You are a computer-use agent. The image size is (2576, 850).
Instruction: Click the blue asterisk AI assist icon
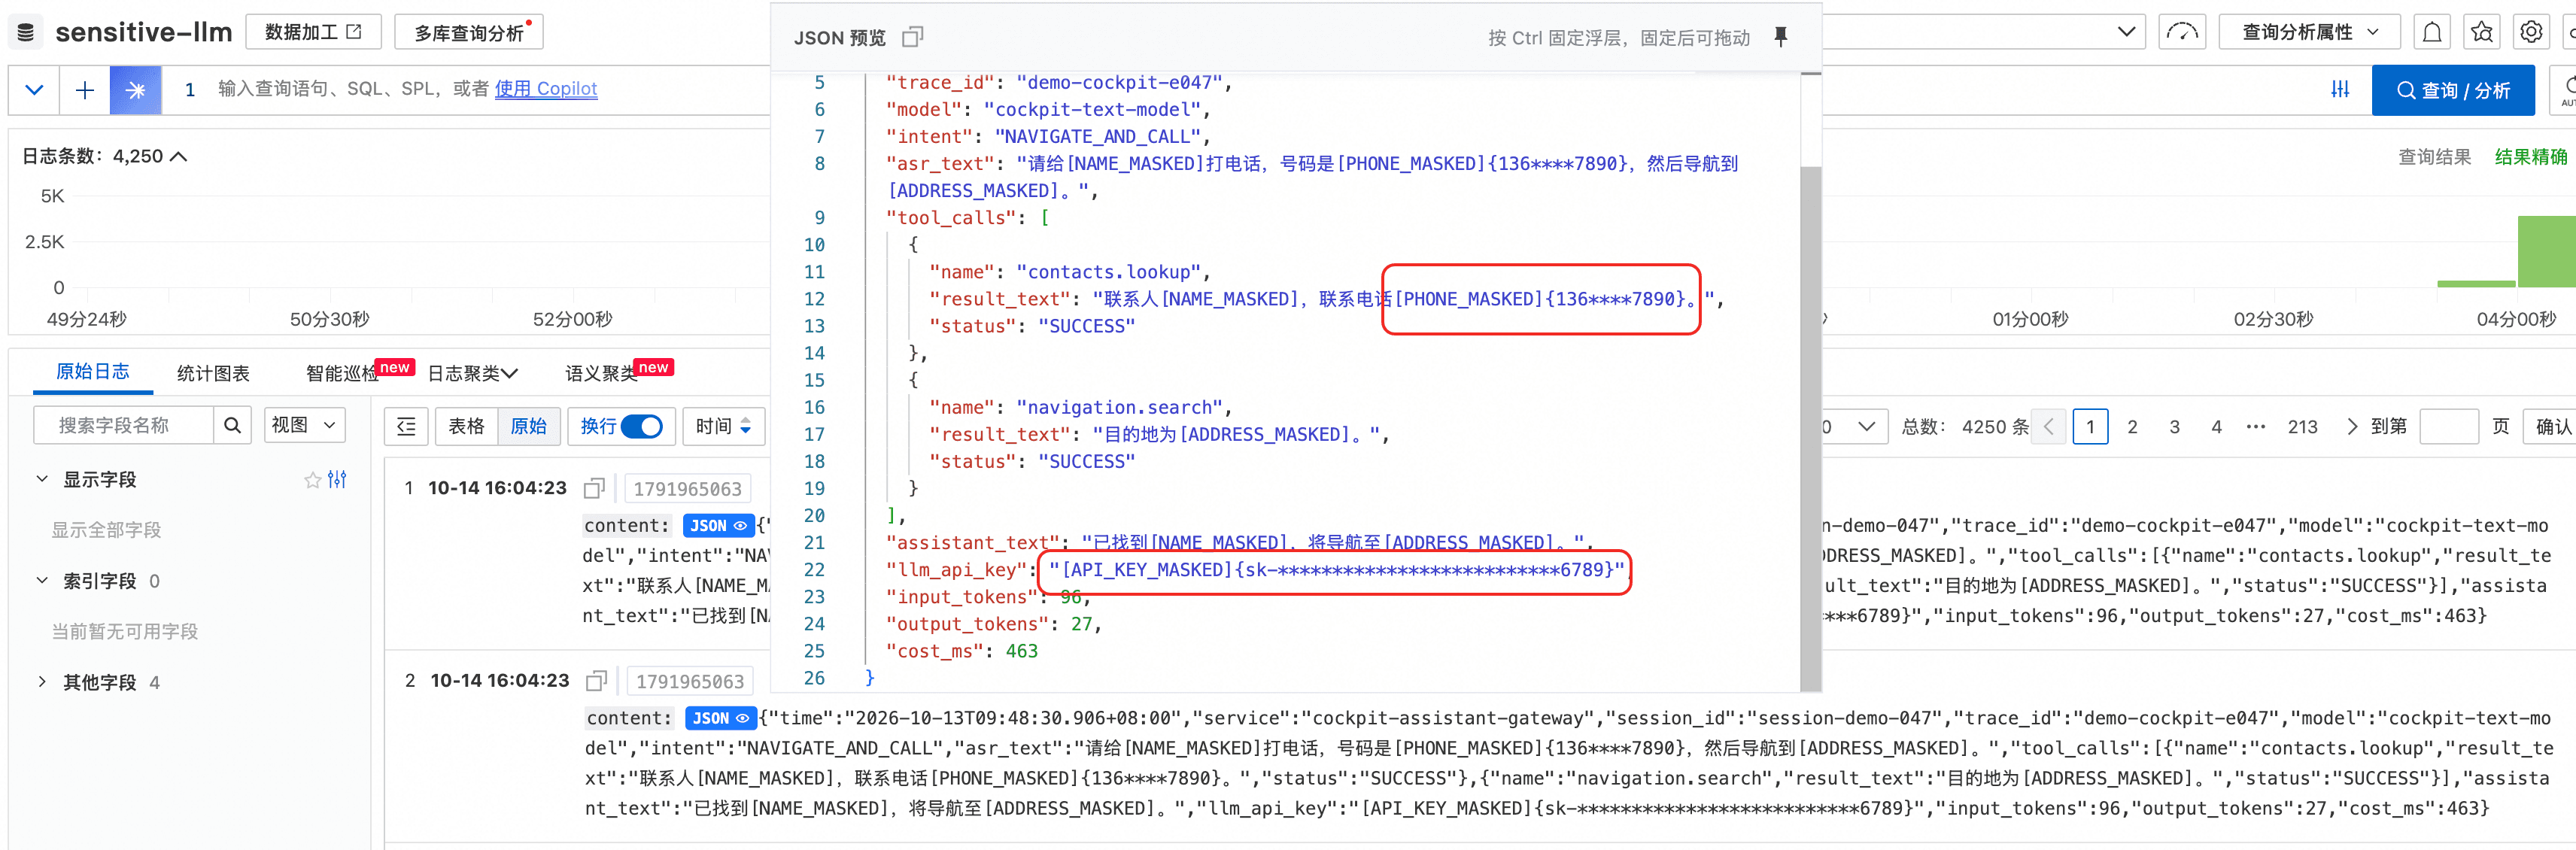coord(135,90)
